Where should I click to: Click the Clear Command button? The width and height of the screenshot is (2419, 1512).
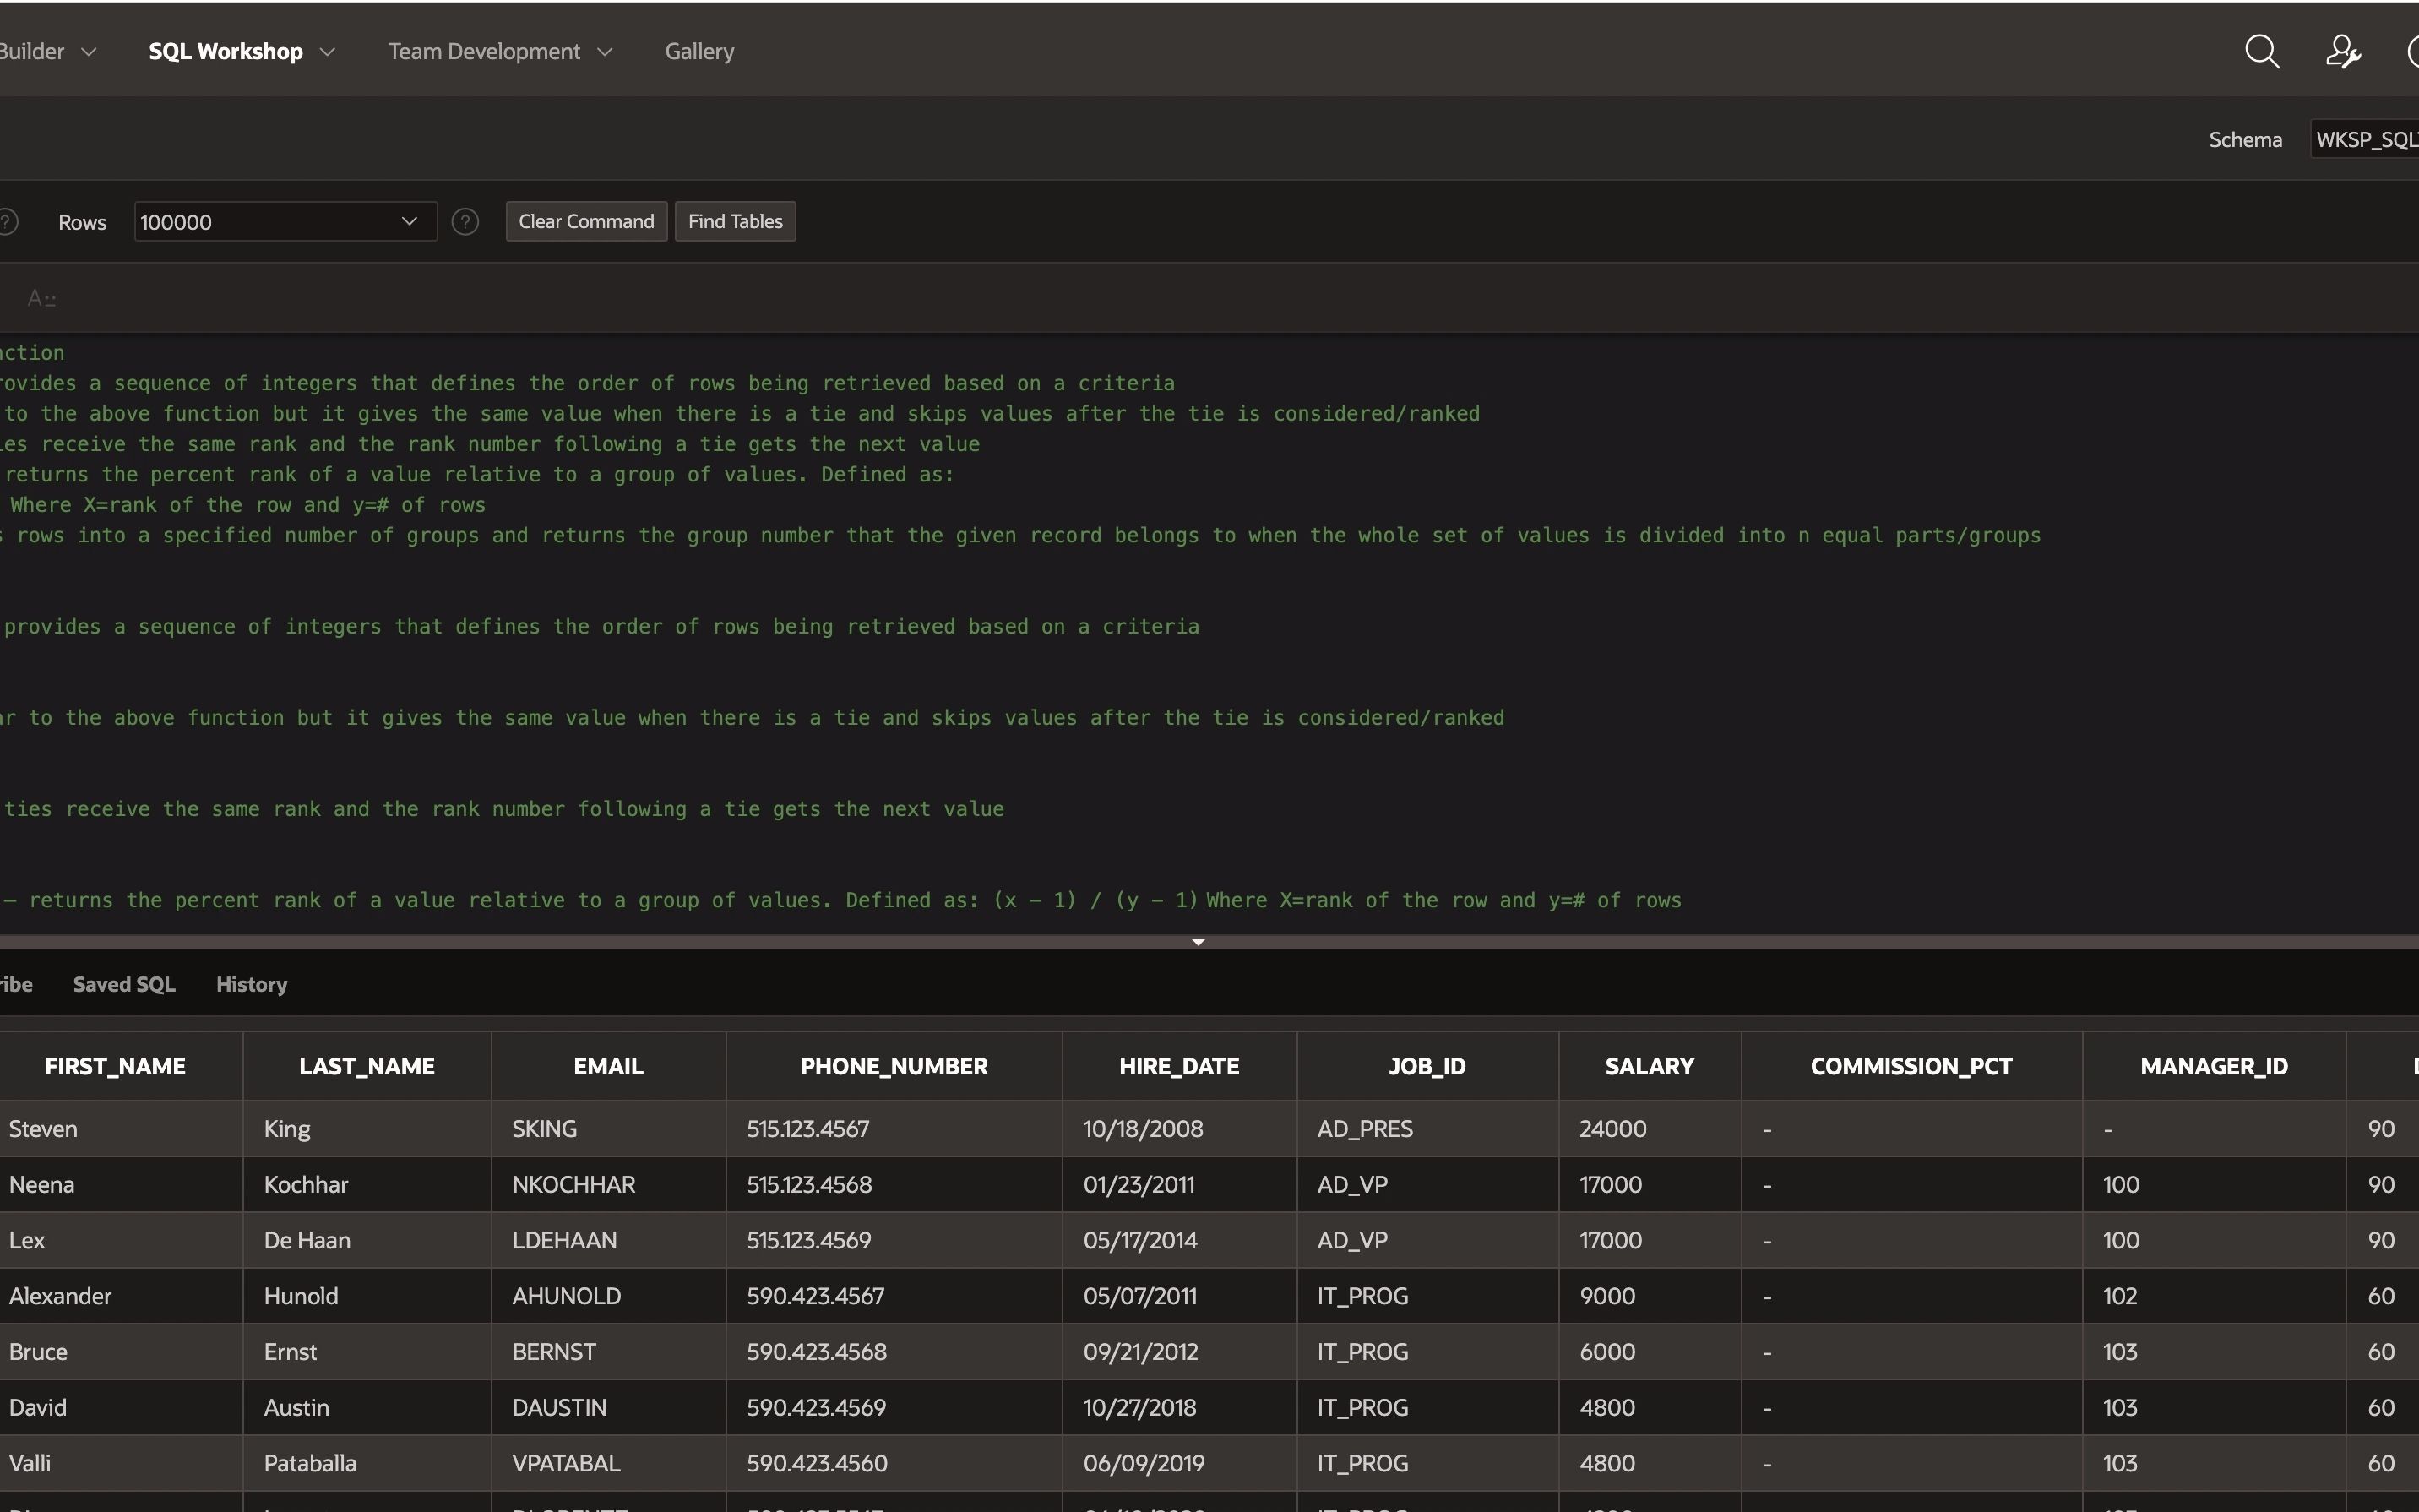[x=586, y=221]
